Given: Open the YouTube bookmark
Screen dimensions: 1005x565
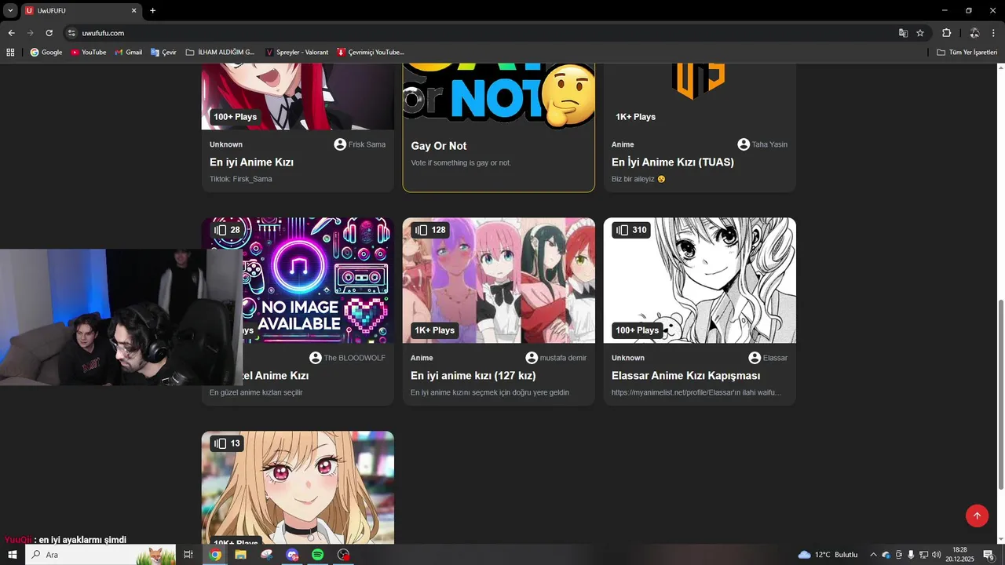Looking at the screenshot, I should pyautogui.click(x=88, y=52).
